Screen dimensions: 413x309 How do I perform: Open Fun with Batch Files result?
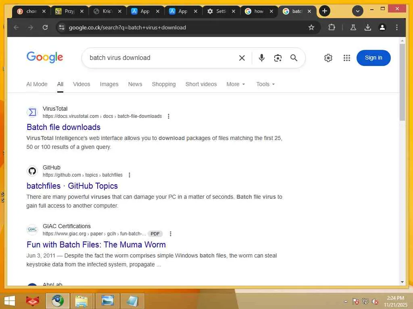(x=96, y=245)
